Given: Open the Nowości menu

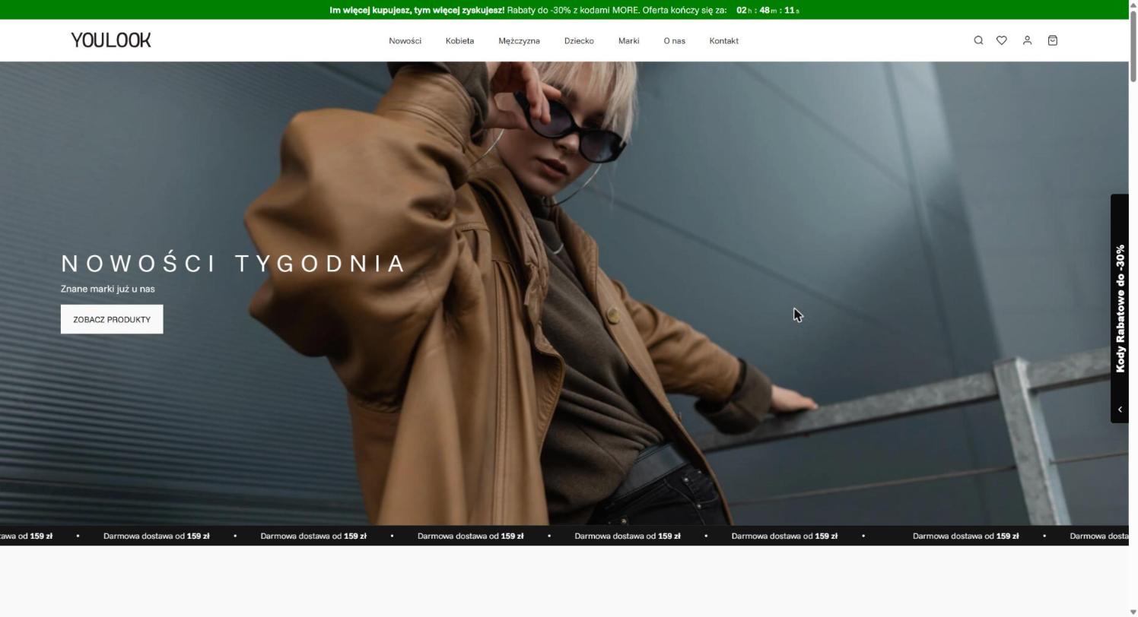Looking at the screenshot, I should coord(405,41).
